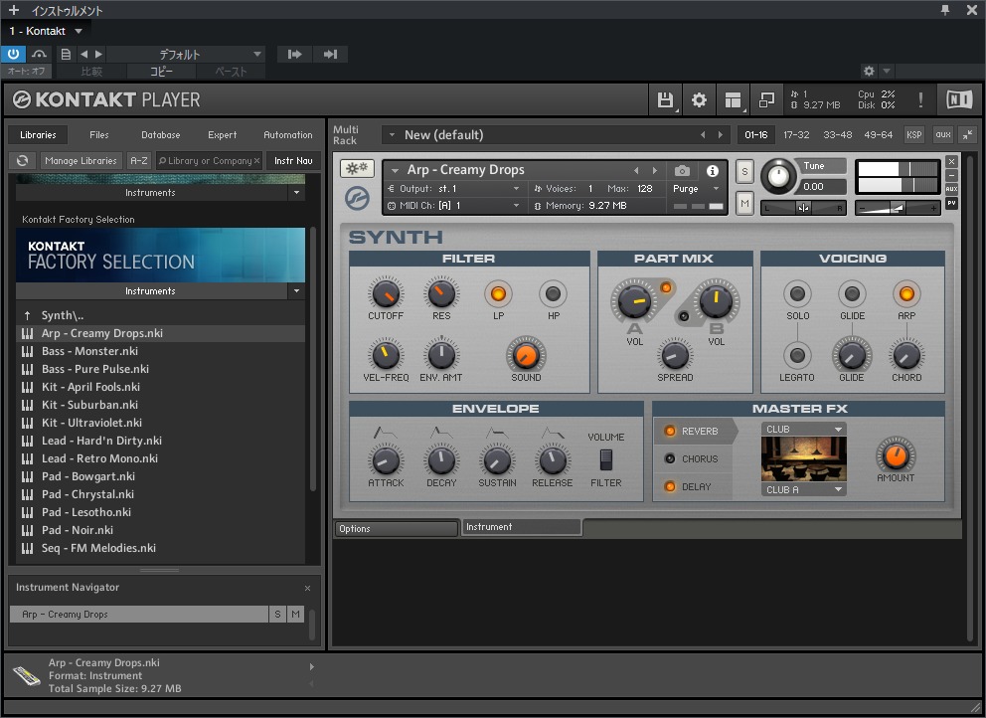Image resolution: width=986 pixels, height=718 pixels.
Task: Click the aux sends button
Action: [x=942, y=134]
